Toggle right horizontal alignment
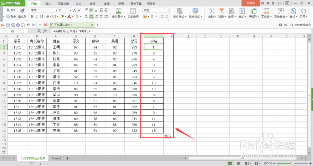The height and width of the screenshot is (166, 313). (96, 17)
